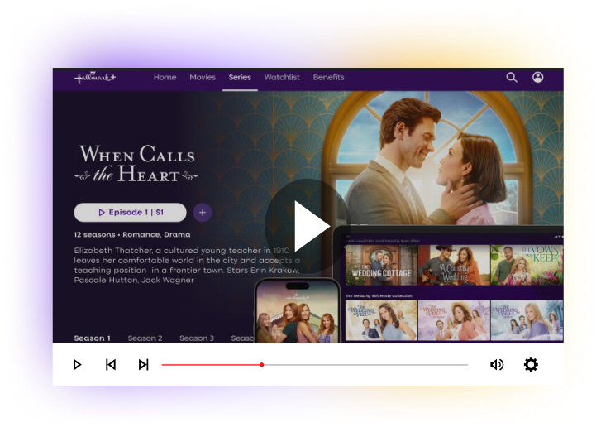The width and height of the screenshot is (601, 432).
Task: Open the user profile icon
Action: (537, 78)
